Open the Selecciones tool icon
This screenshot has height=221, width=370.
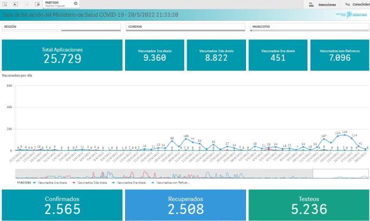pyautogui.click(x=312, y=5)
